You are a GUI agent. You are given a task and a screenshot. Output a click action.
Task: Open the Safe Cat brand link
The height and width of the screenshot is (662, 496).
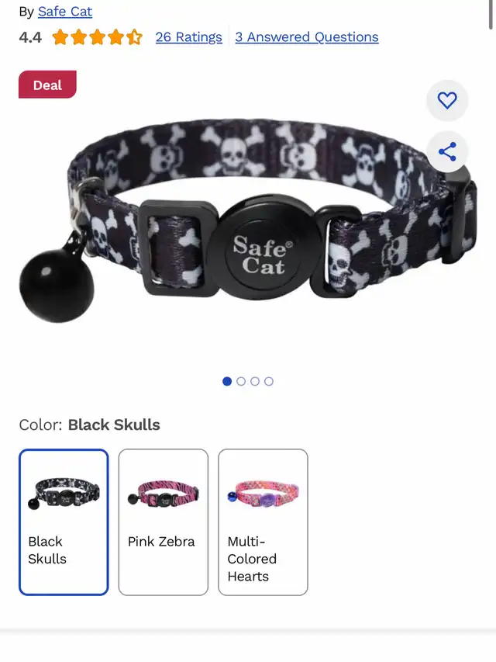pyautogui.click(x=65, y=12)
